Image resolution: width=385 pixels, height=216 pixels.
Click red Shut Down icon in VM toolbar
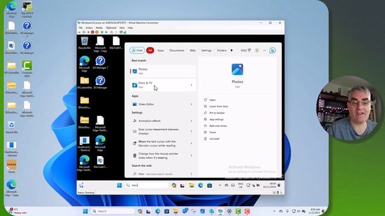[92, 32]
